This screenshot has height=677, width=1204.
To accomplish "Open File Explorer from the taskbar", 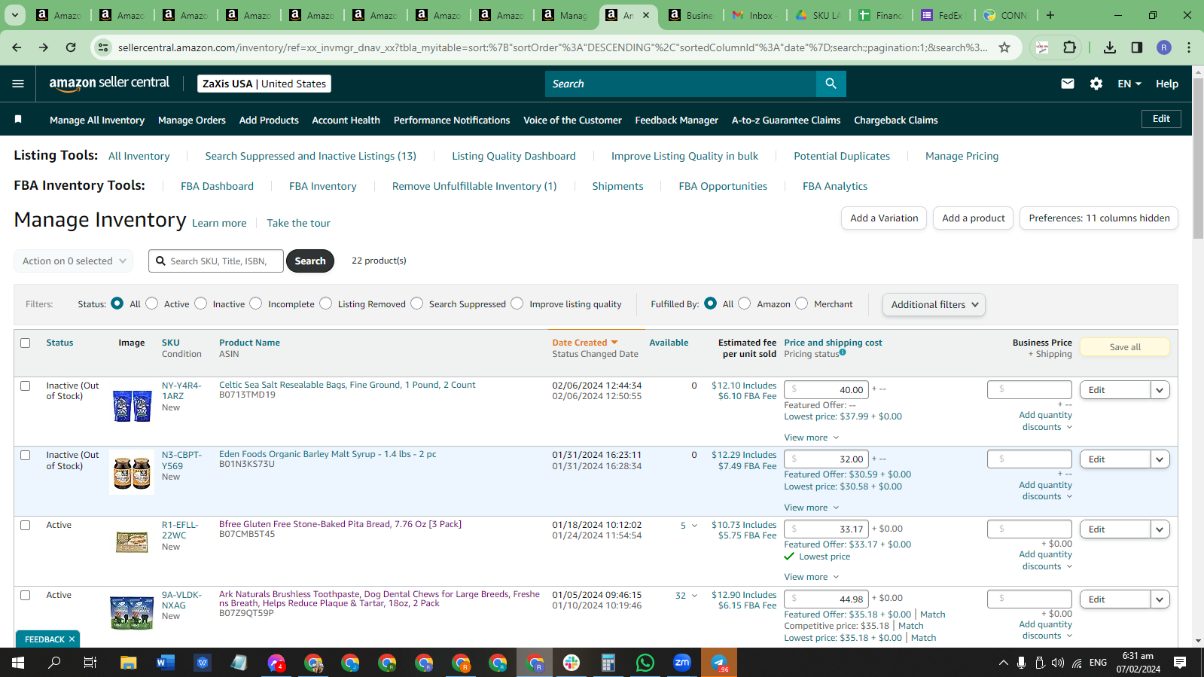I will [129, 663].
